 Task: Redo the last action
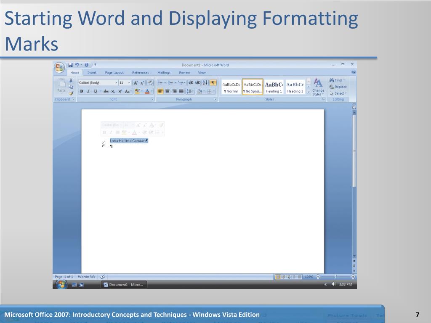86,65
